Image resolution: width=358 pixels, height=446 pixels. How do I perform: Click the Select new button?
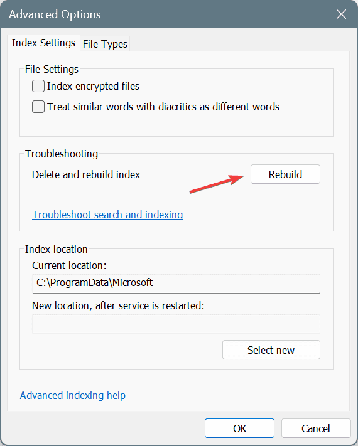pos(271,350)
